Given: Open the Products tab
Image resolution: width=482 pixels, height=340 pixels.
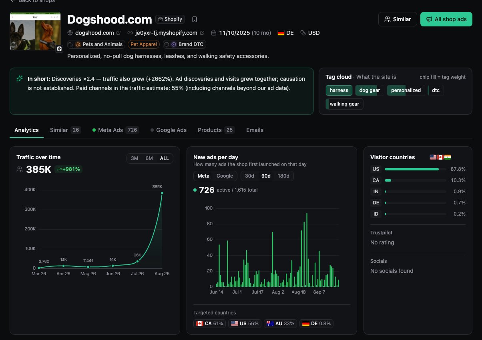Looking at the screenshot, I should (216, 130).
